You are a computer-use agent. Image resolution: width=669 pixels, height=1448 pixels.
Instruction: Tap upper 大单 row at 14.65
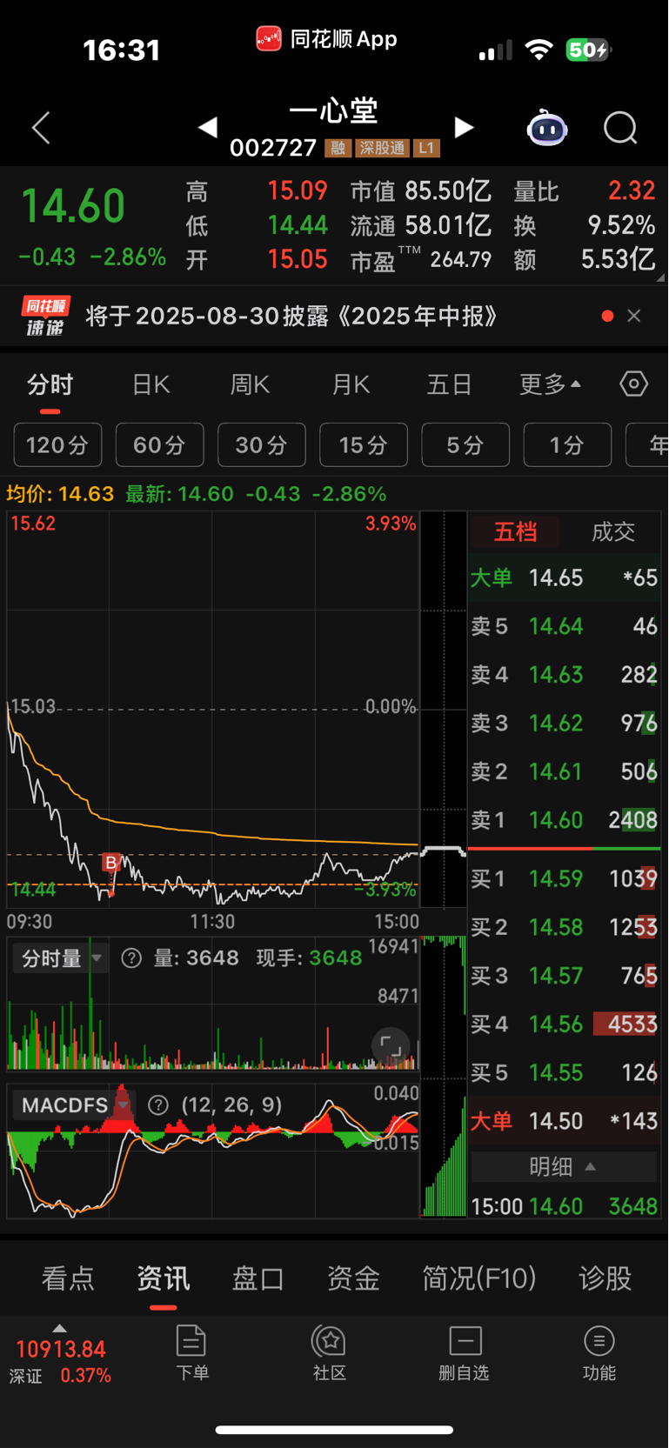coord(564,577)
